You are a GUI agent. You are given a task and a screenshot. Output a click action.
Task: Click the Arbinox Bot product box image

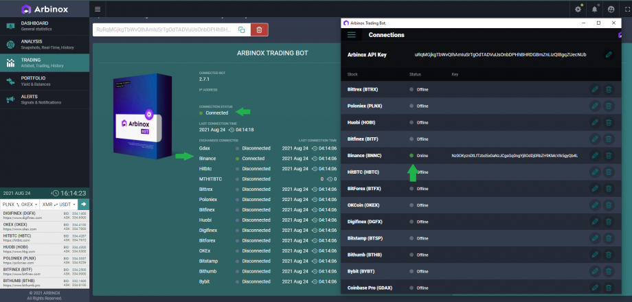pos(143,117)
